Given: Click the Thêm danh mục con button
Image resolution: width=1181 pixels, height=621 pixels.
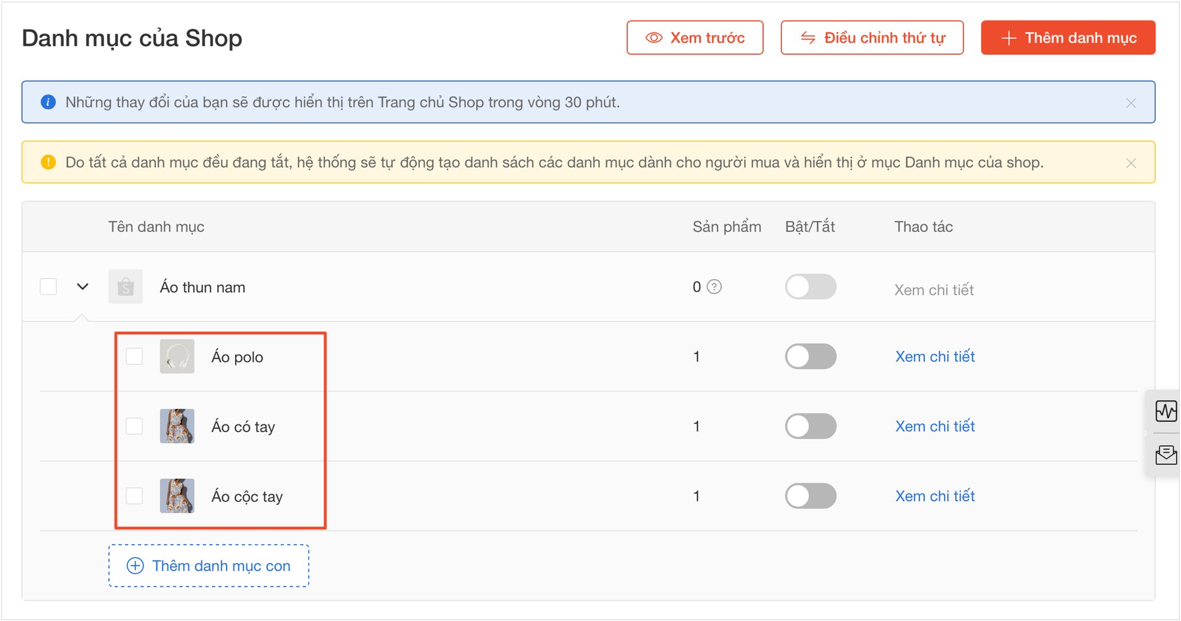Looking at the screenshot, I should [x=208, y=566].
